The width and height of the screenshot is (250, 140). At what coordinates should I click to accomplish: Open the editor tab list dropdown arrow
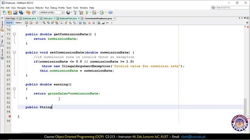tap(245, 18)
